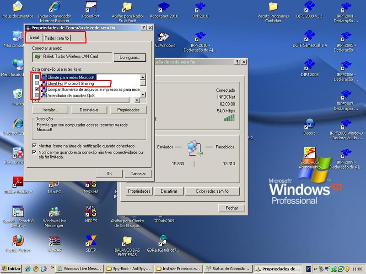
Task: Open IRPF2010 Declaração de Ajuste icon
Action: coord(200,41)
